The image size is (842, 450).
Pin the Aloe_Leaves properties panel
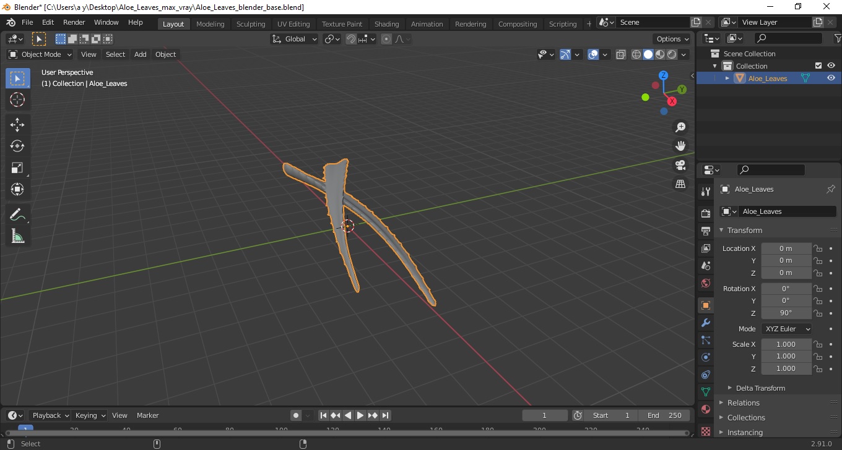point(830,189)
